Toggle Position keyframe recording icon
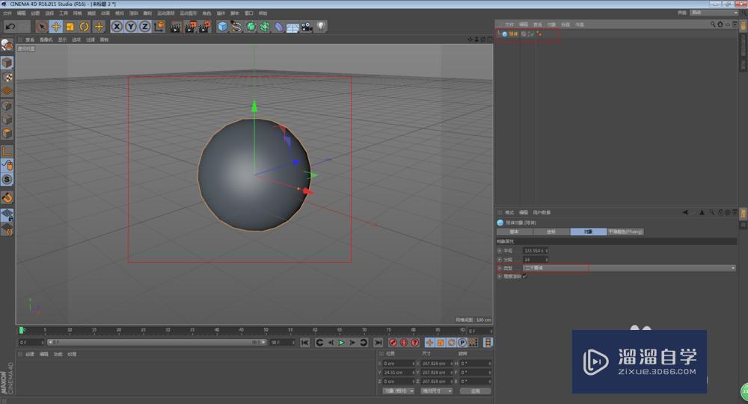This screenshot has height=404, width=748. [429, 343]
